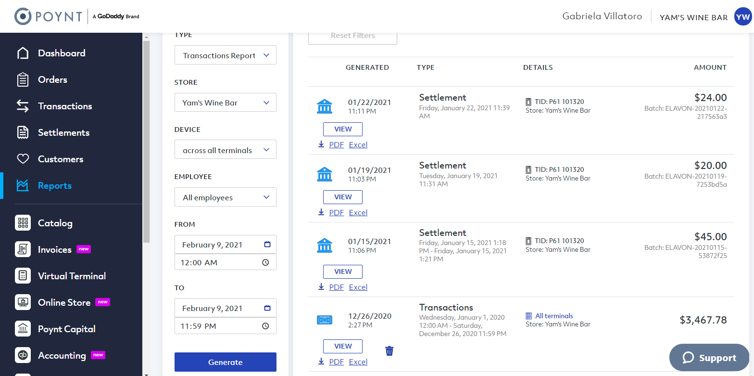
Task: Expand the Device dropdown across all terminals
Action: pos(226,150)
